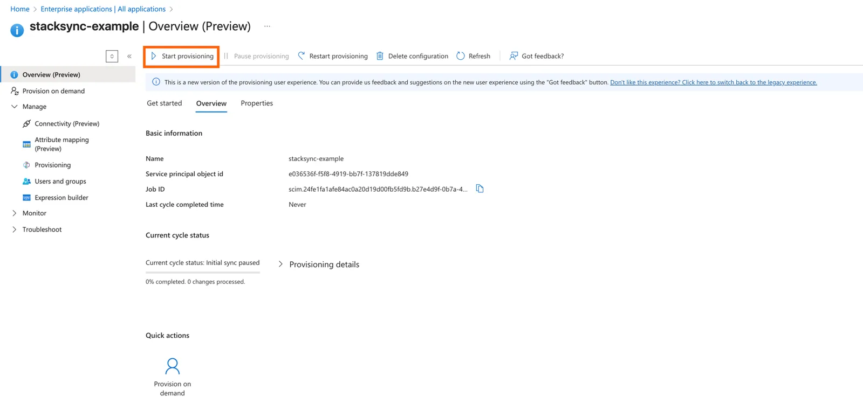Click the Quick actions heading

167,335
